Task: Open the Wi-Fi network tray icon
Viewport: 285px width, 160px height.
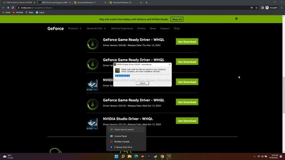Action: [x=259, y=156]
